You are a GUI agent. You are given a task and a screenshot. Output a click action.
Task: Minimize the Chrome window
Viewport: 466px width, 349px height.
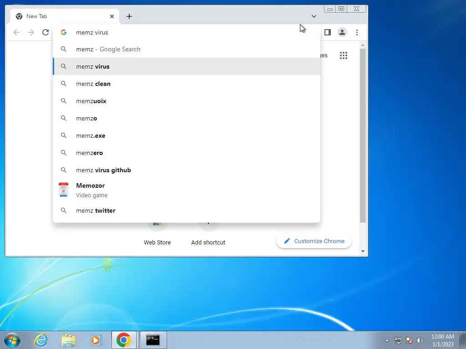[329, 9]
